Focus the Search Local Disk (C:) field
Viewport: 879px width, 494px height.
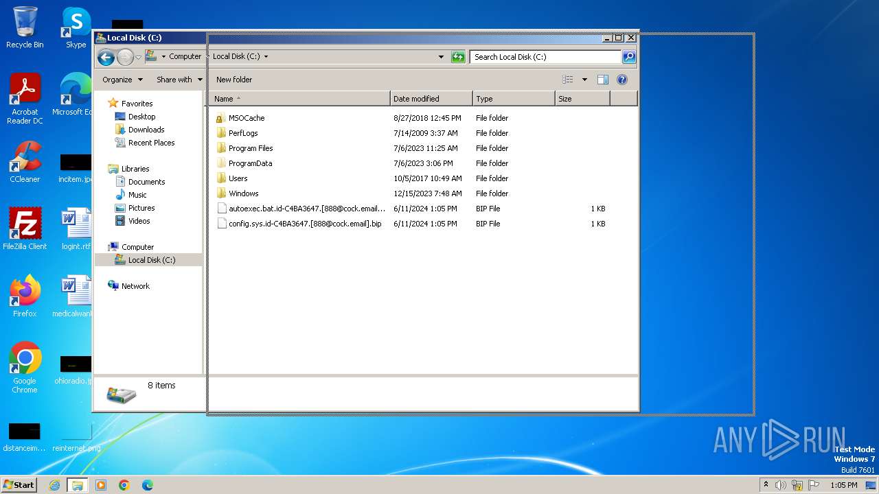point(546,57)
